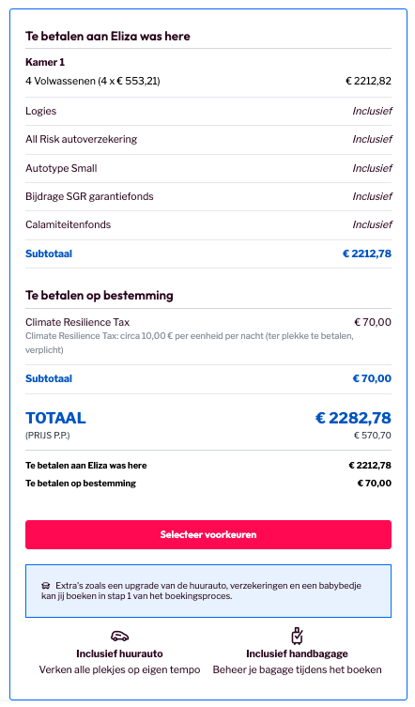415x707 pixels.
Task: Select the Inclusief handbagage heading
Action: pyautogui.click(x=297, y=653)
